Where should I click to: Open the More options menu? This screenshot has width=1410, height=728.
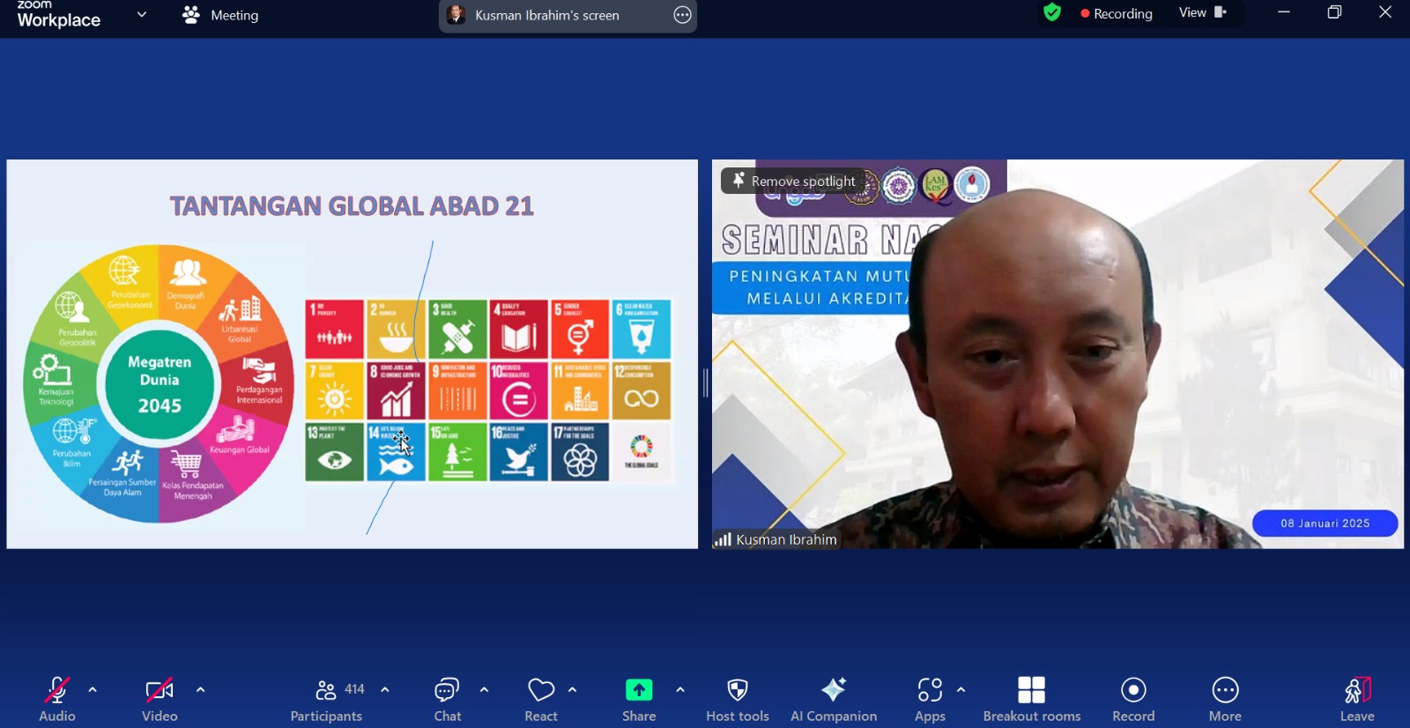1225,699
